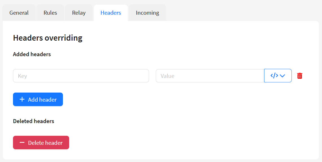Expand the chevron next to the code icon
Viewport: 322px width, 162px height.
pos(282,76)
